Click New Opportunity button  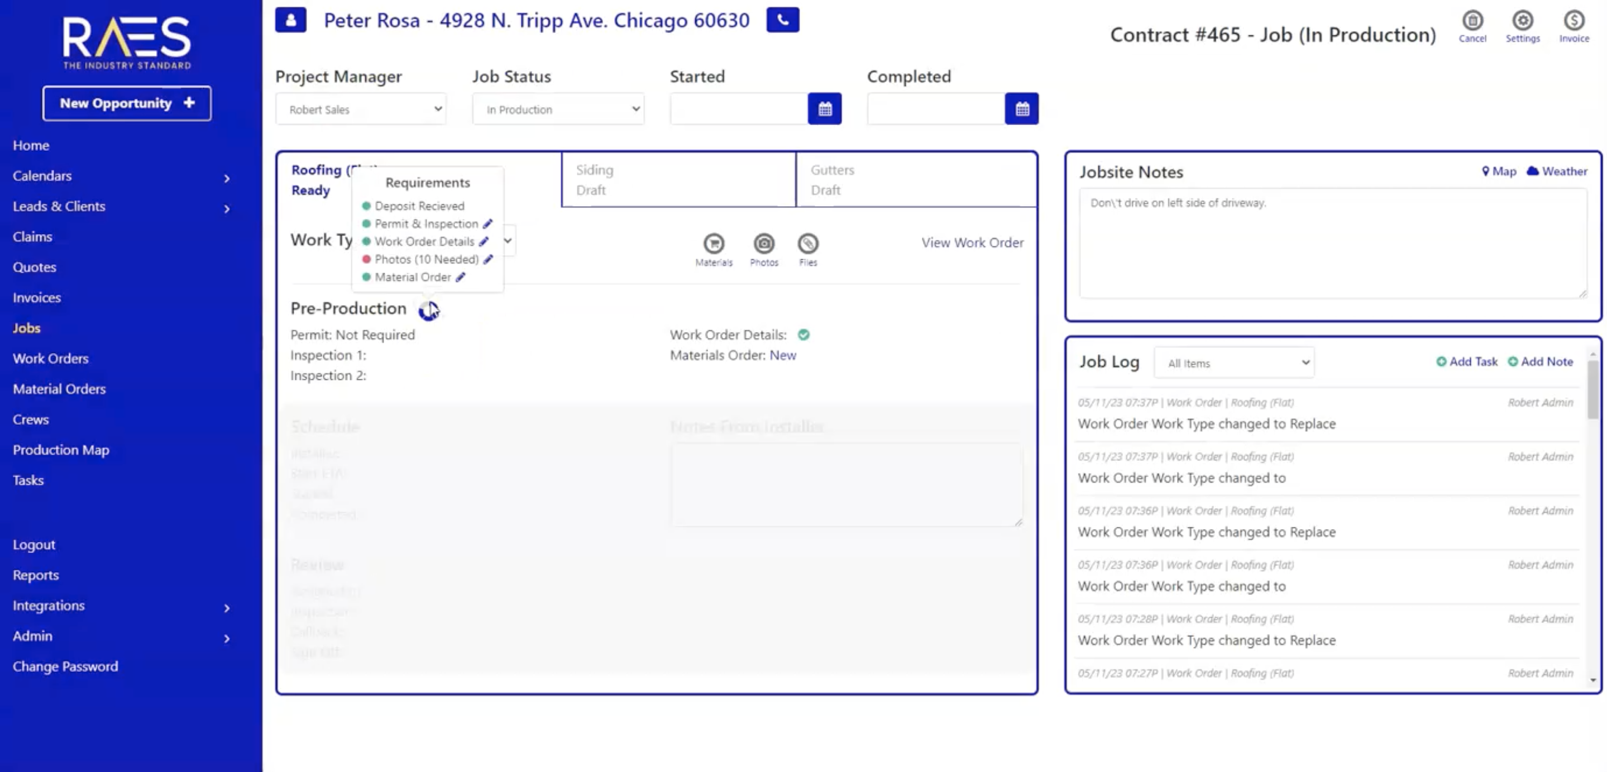click(x=127, y=103)
